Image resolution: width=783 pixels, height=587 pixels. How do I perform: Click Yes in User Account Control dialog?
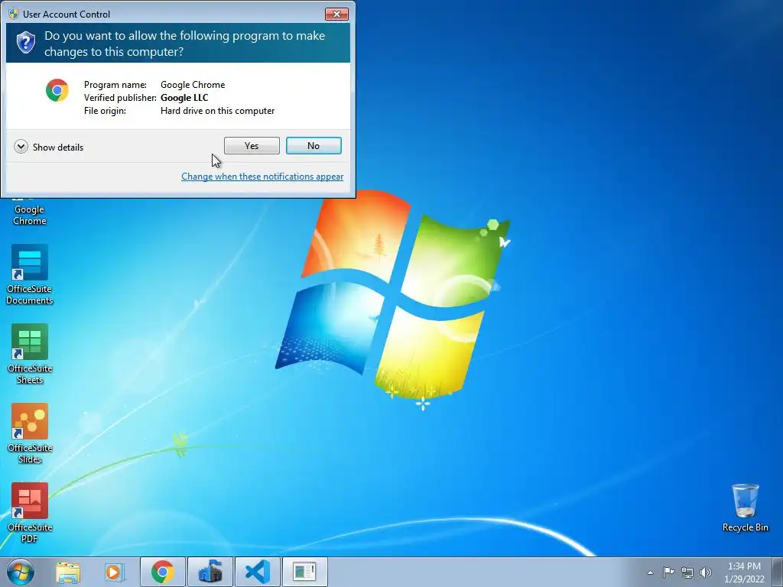[x=252, y=146]
